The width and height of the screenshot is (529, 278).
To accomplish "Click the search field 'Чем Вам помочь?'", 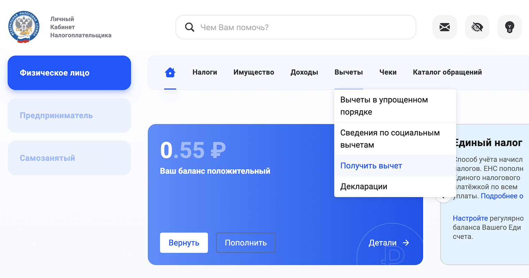I will tap(296, 27).
